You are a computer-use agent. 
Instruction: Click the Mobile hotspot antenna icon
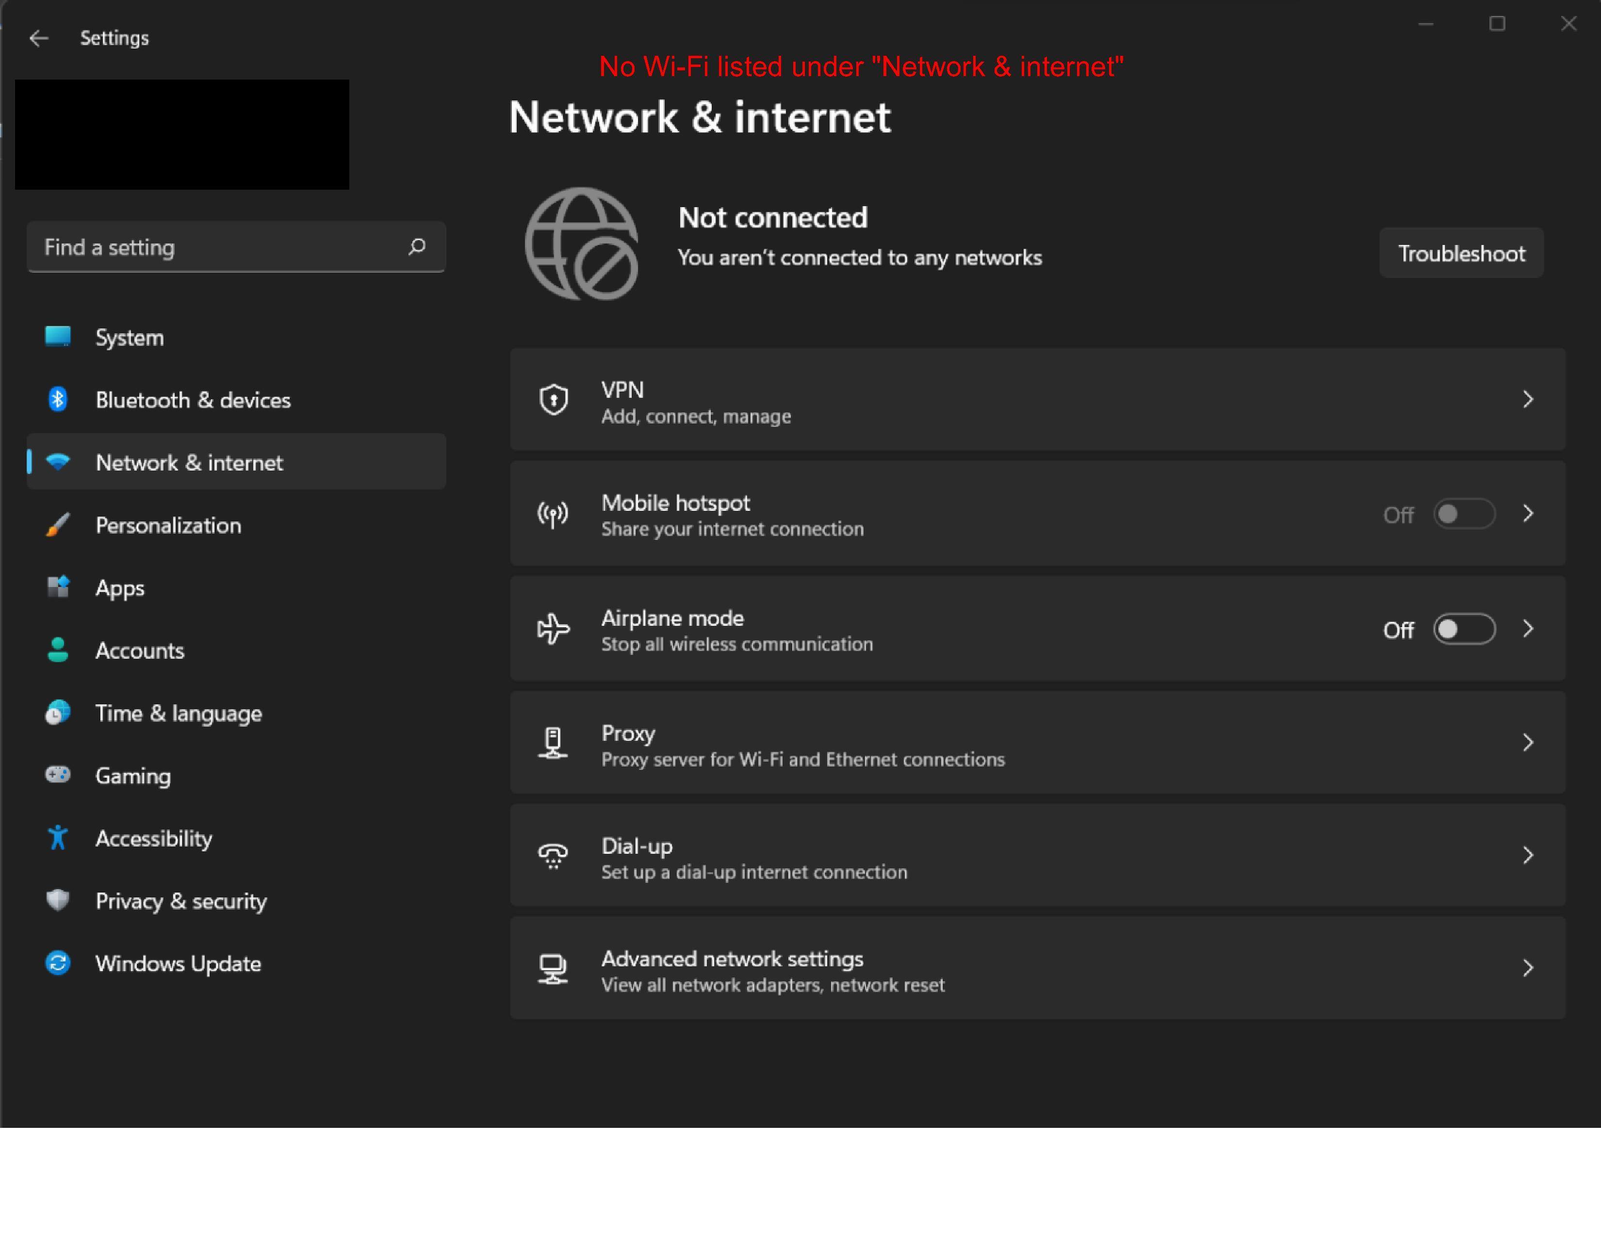(x=553, y=514)
